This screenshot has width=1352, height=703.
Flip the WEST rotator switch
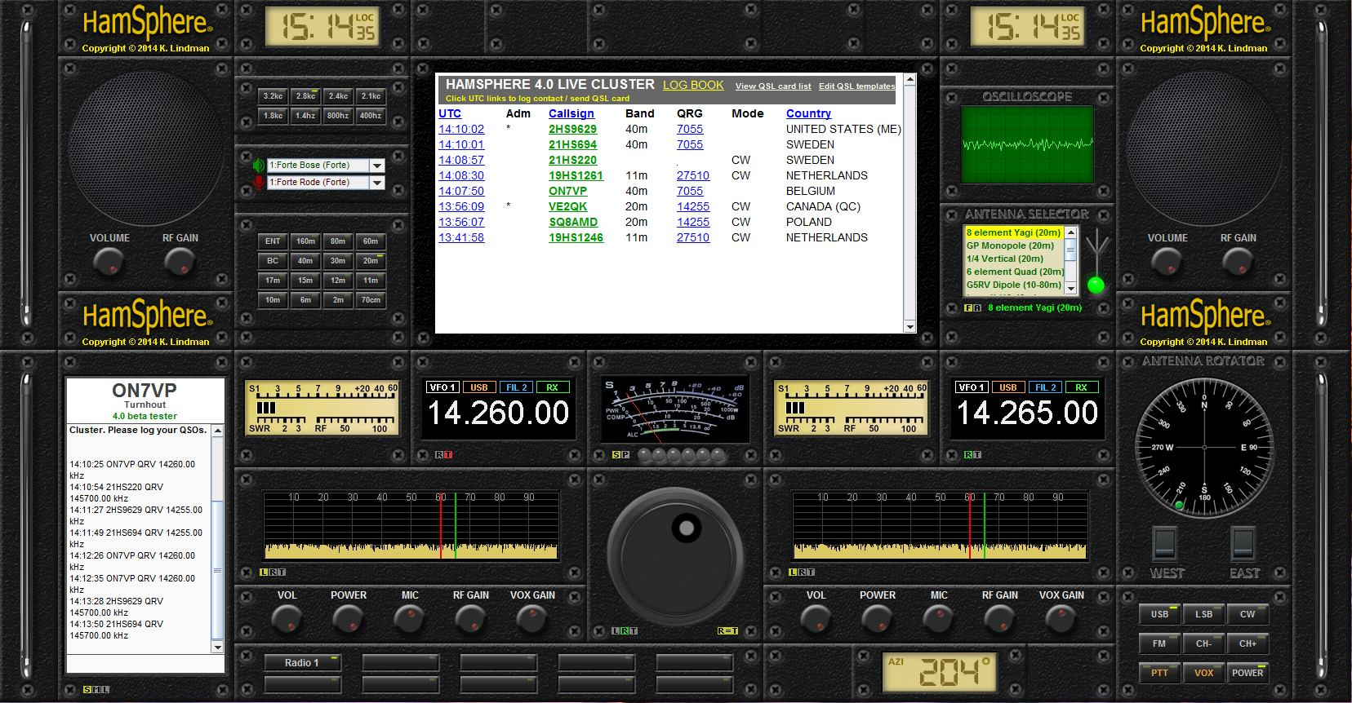pyautogui.click(x=1165, y=543)
